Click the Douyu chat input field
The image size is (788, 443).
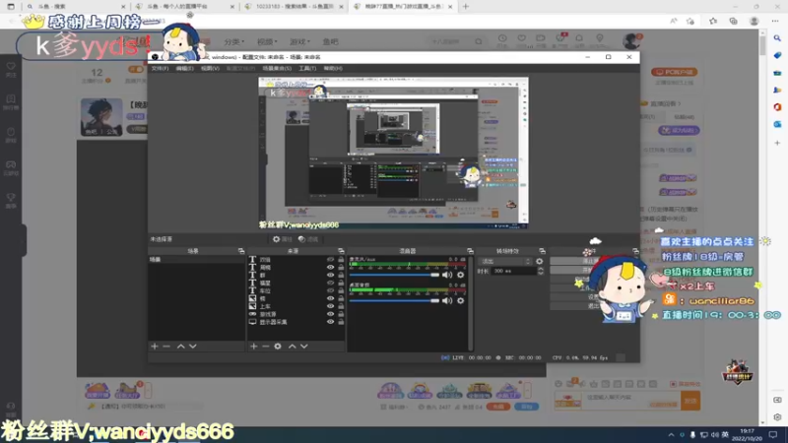point(630,401)
